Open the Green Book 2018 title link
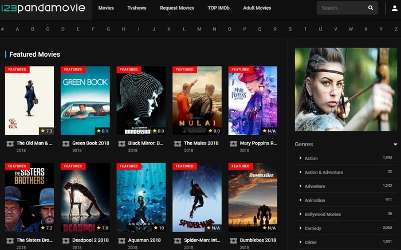Image resolution: width=401 pixels, height=250 pixels. coord(91,143)
